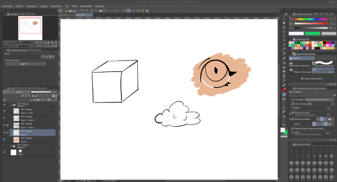The image size is (337, 182).
Task: Click the Redo arrow in command bar
Action: [x=86, y=11]
